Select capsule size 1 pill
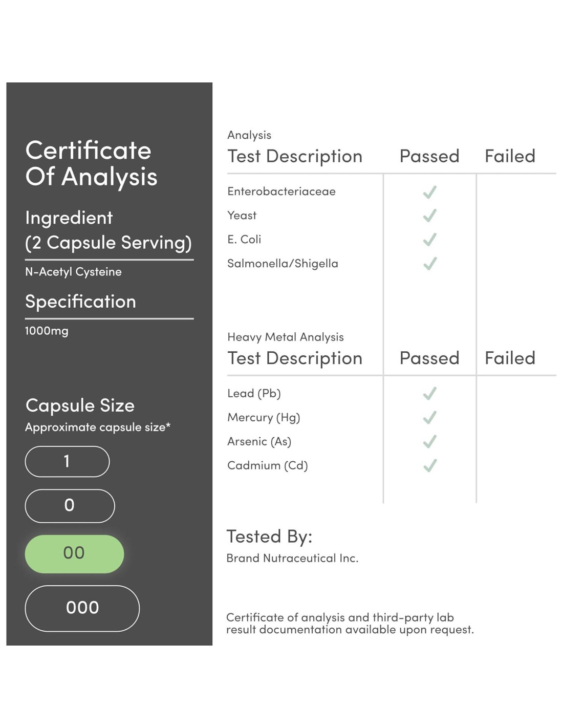563x728 pixels. (67, 461)
